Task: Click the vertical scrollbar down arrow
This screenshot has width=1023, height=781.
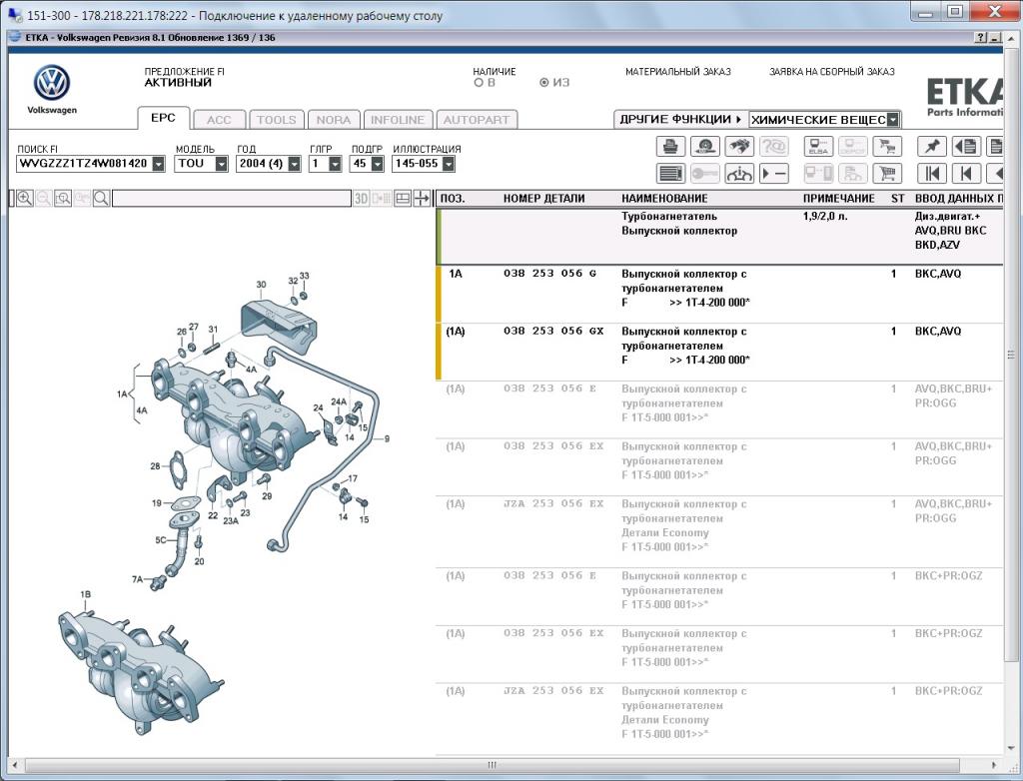Action: (1011, 748)
